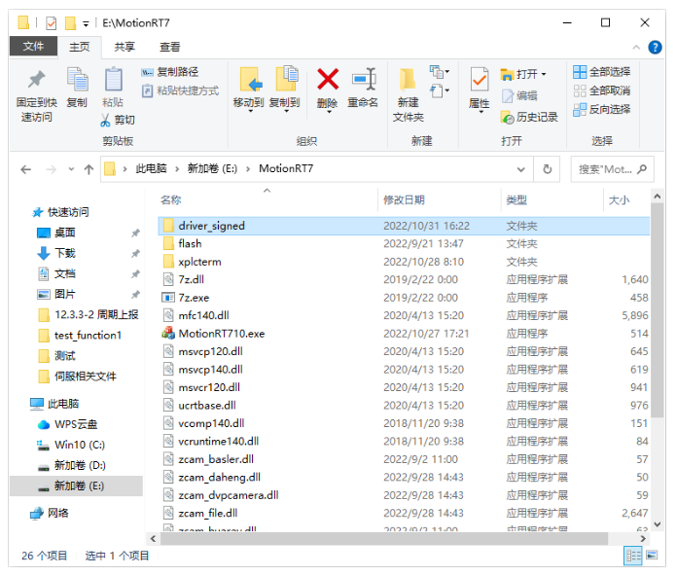Screen dimensions: 676x575
Task: Click the red Delete icon
Action: [x=327, y=80]
